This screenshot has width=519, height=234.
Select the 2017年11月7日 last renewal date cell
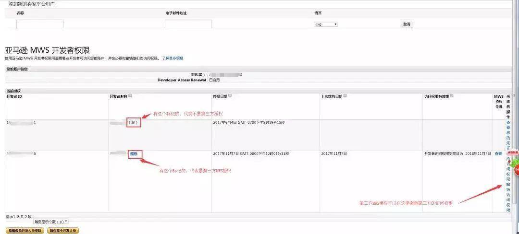tap(334, 154)
